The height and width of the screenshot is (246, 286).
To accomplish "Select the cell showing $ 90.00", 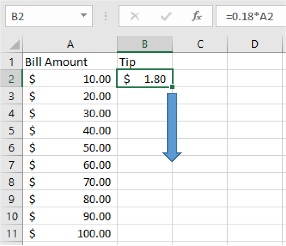I will [70, 216].
